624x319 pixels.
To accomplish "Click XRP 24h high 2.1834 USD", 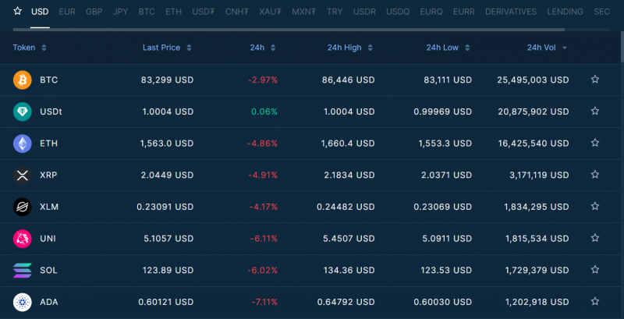I will pyautogui.click(x=348, y=175).
